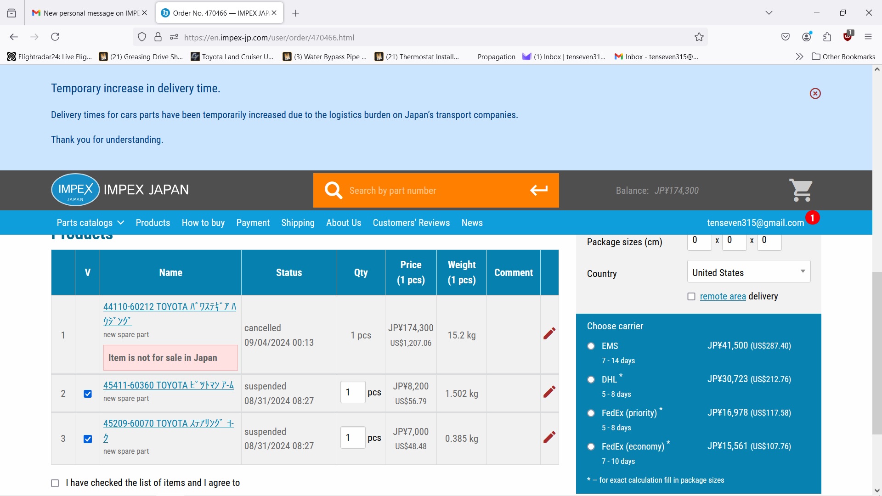
Task: Edit the cancelled 44110-60212 item with the pencil icon
Action: (549, 334)
